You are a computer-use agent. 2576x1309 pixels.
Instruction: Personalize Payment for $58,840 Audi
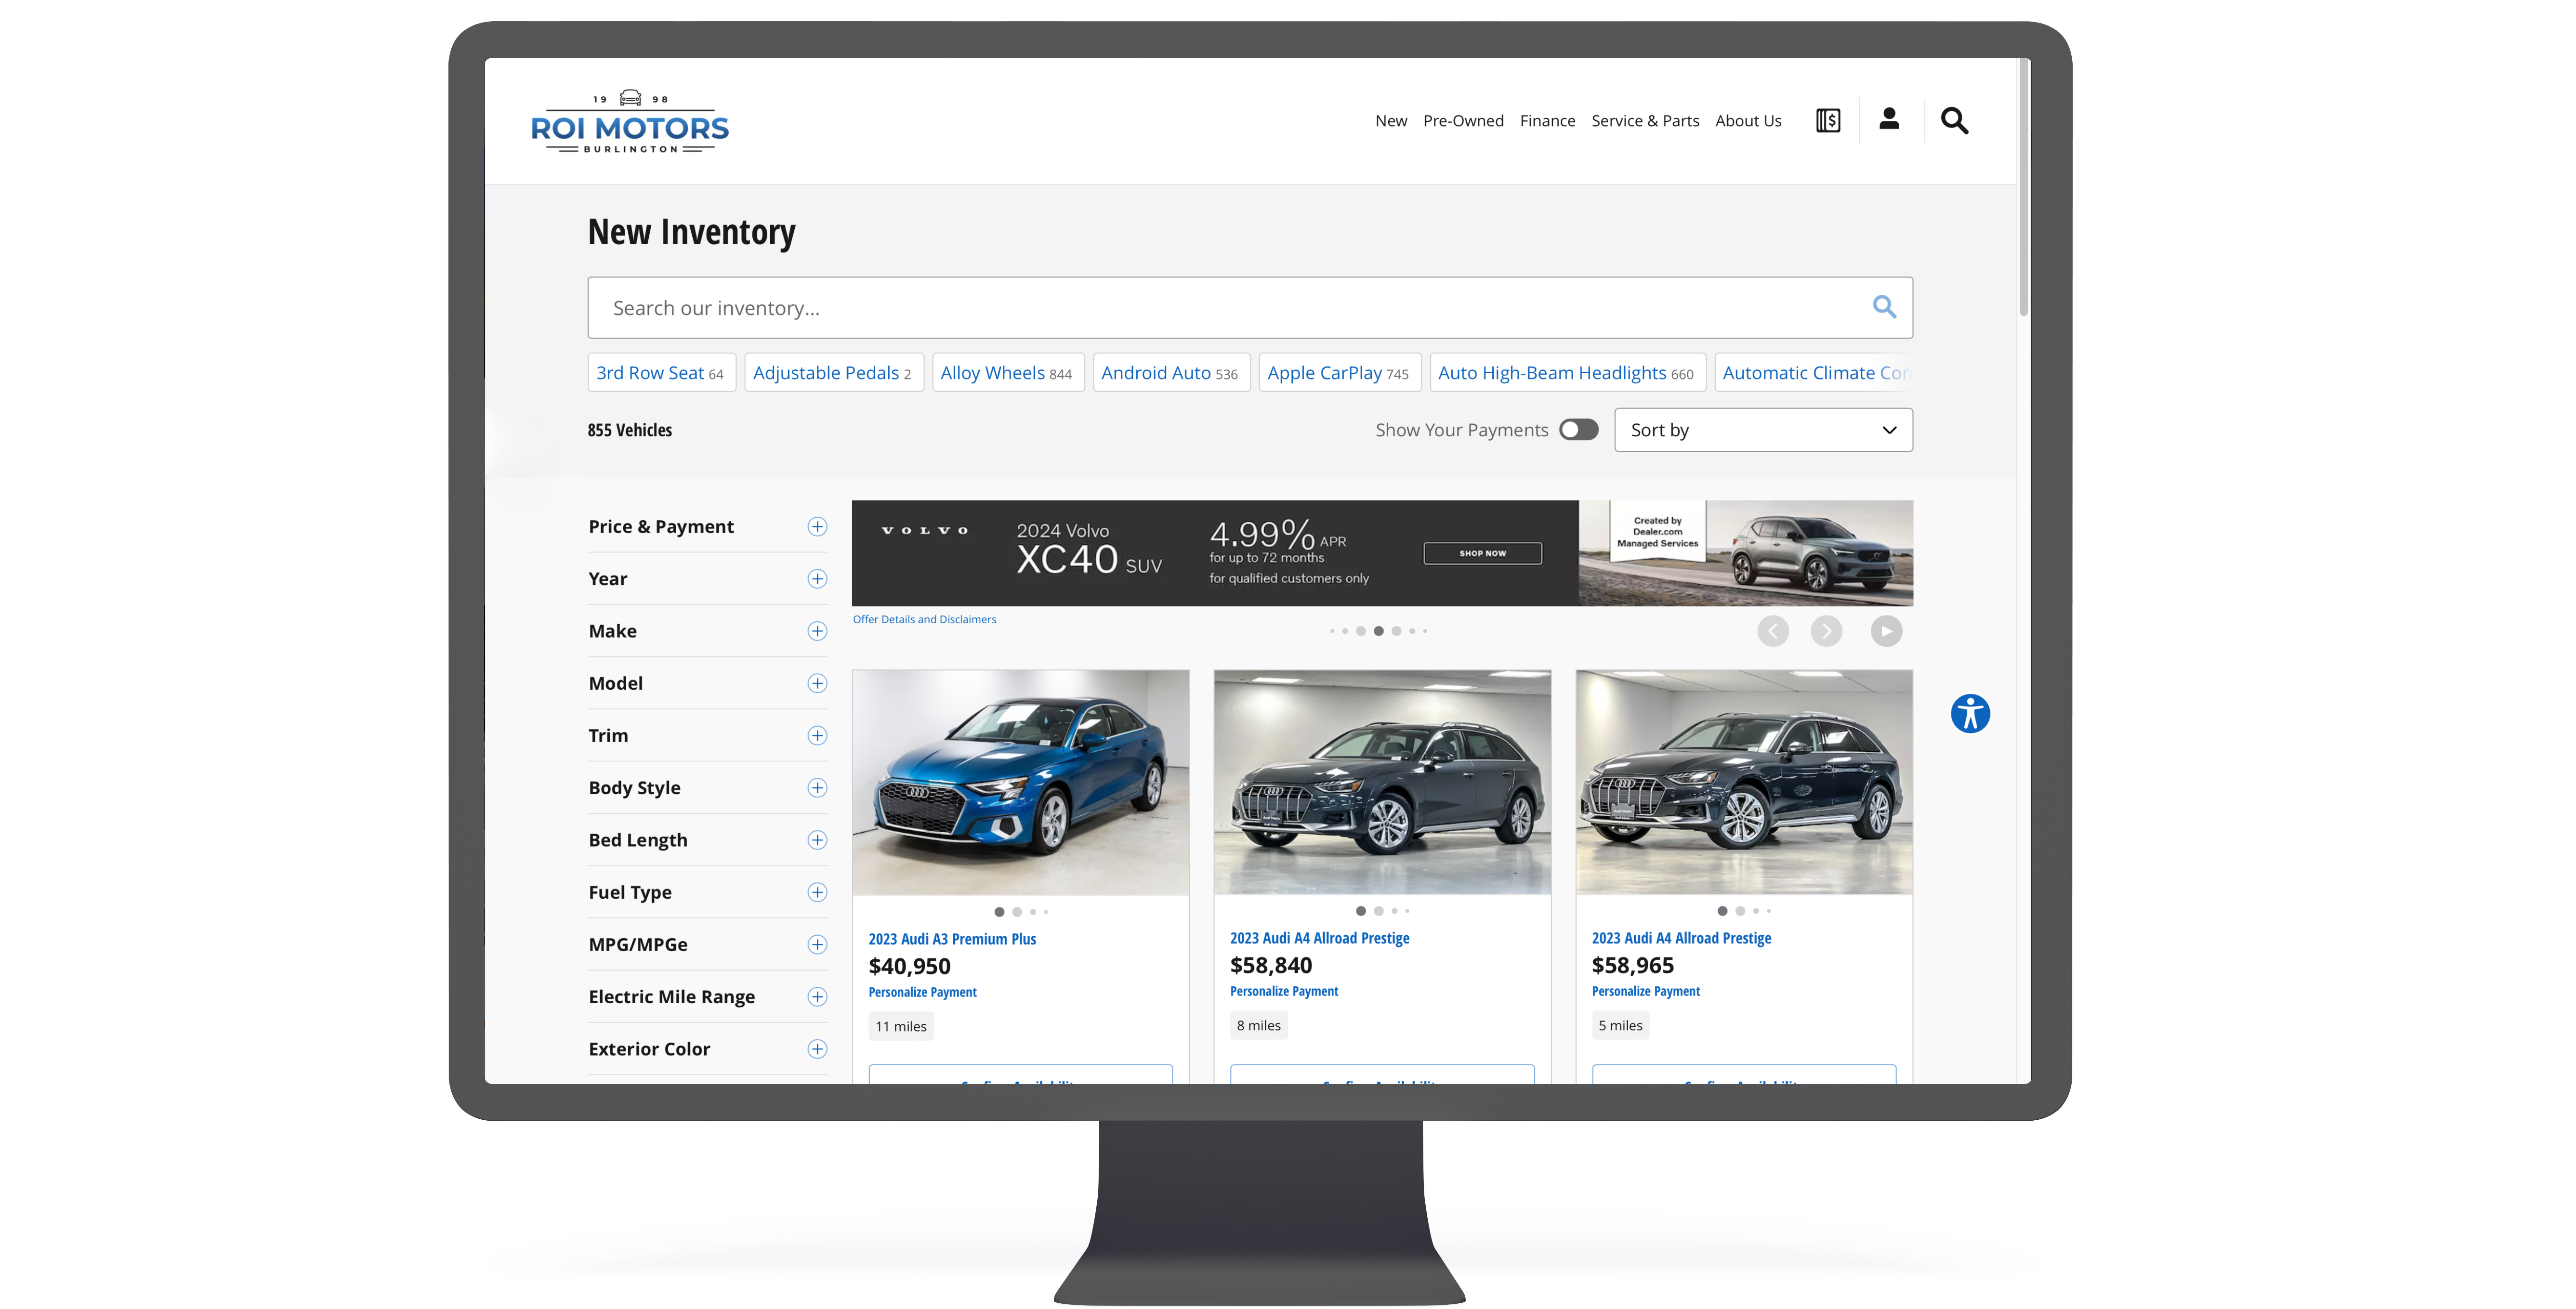[1283, 991]
